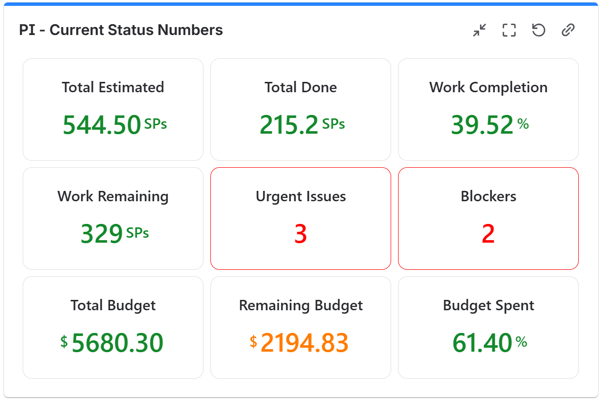Select the Budget Spent label
The image size is (603, 401).
[x=488, y=305]
